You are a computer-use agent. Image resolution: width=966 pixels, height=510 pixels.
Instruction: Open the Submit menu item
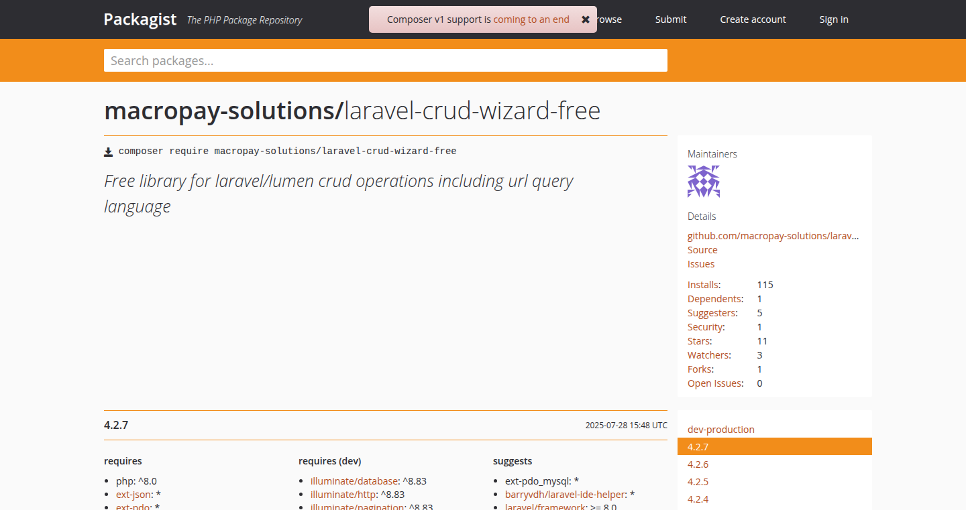[671, 19]
